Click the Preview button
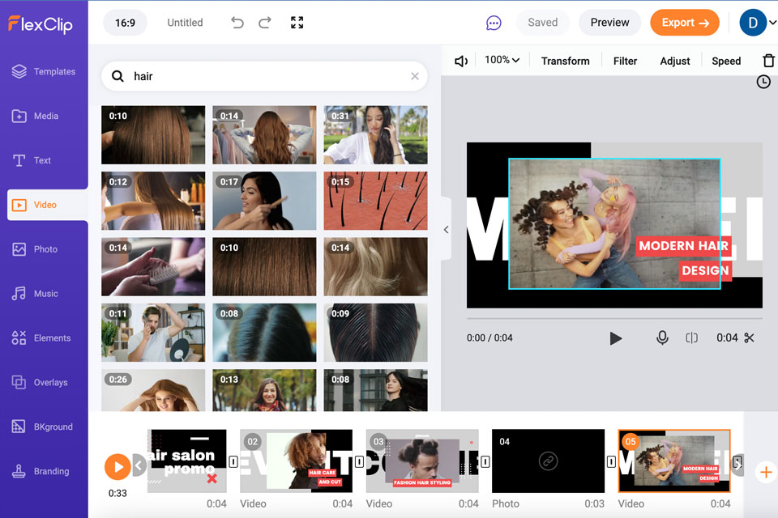The image size is (778, 518). tap(609, 23)
